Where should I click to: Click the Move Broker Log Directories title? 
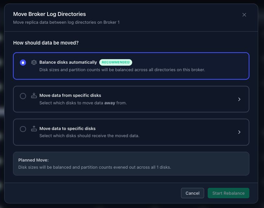tap(49, 14)
